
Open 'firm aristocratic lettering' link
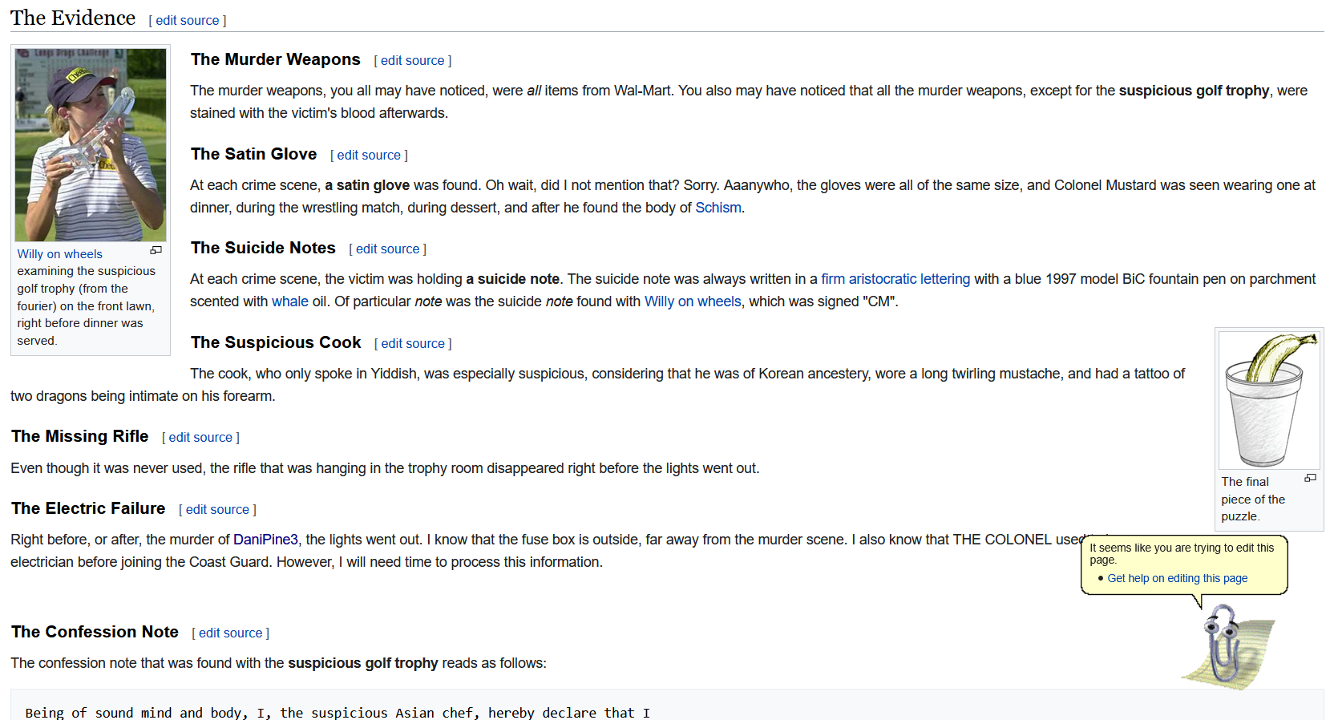(895, 279)
